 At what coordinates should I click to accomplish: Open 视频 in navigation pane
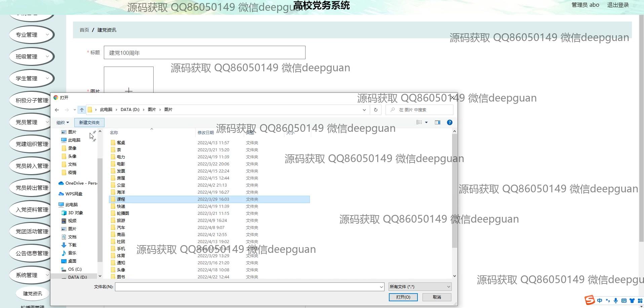coord(69,221)
